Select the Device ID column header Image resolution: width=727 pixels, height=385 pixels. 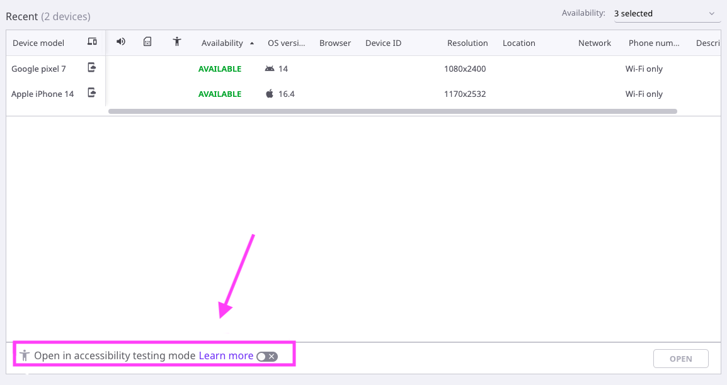(383, 43)
